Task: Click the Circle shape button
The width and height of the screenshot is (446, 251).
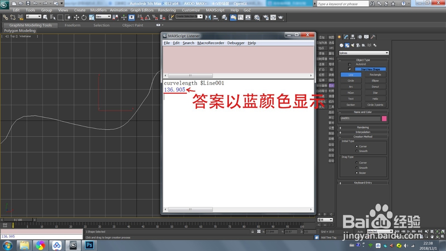Action: point(351,81)
